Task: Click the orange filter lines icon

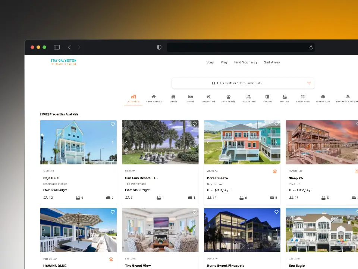Action: [x=309, y=83]
